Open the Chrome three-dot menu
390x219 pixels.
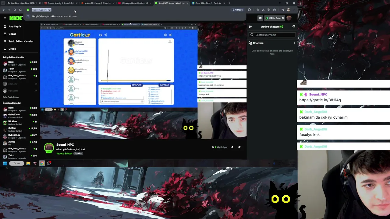294,10
